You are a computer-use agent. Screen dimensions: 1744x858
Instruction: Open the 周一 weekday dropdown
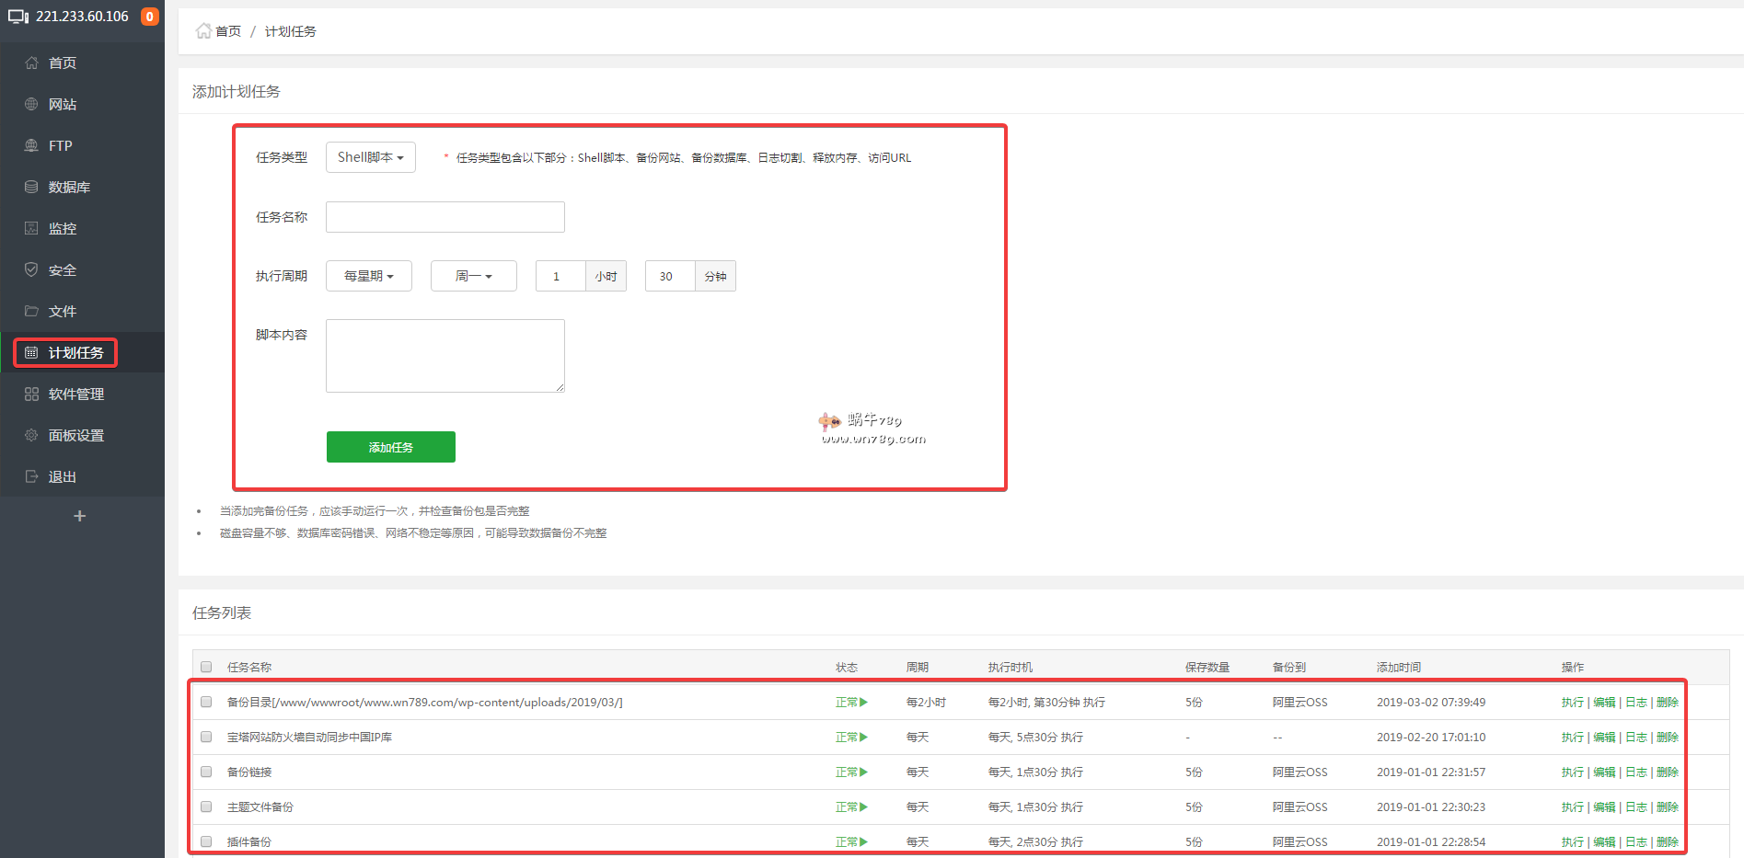[473, 276]
